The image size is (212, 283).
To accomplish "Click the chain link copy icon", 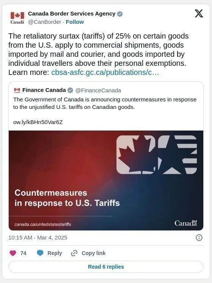I will (x=74, y=253).
